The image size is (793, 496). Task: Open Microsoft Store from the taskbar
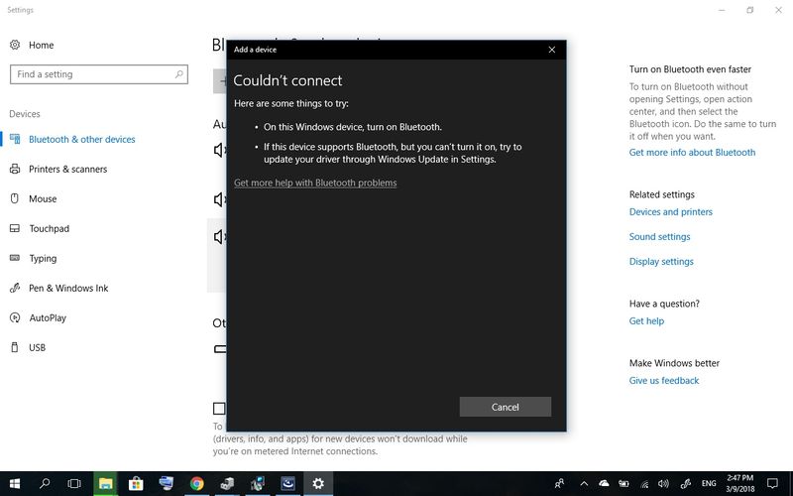point(136,484)
